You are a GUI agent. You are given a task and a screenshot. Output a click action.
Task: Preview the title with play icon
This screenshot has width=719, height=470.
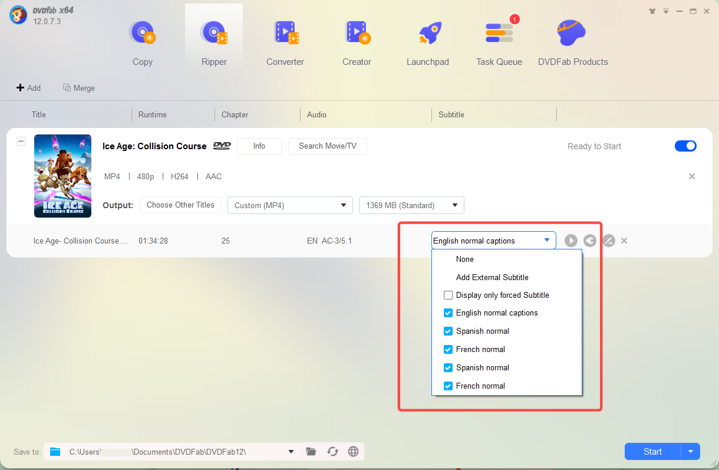pyautogui.click(x=570, y=241)
